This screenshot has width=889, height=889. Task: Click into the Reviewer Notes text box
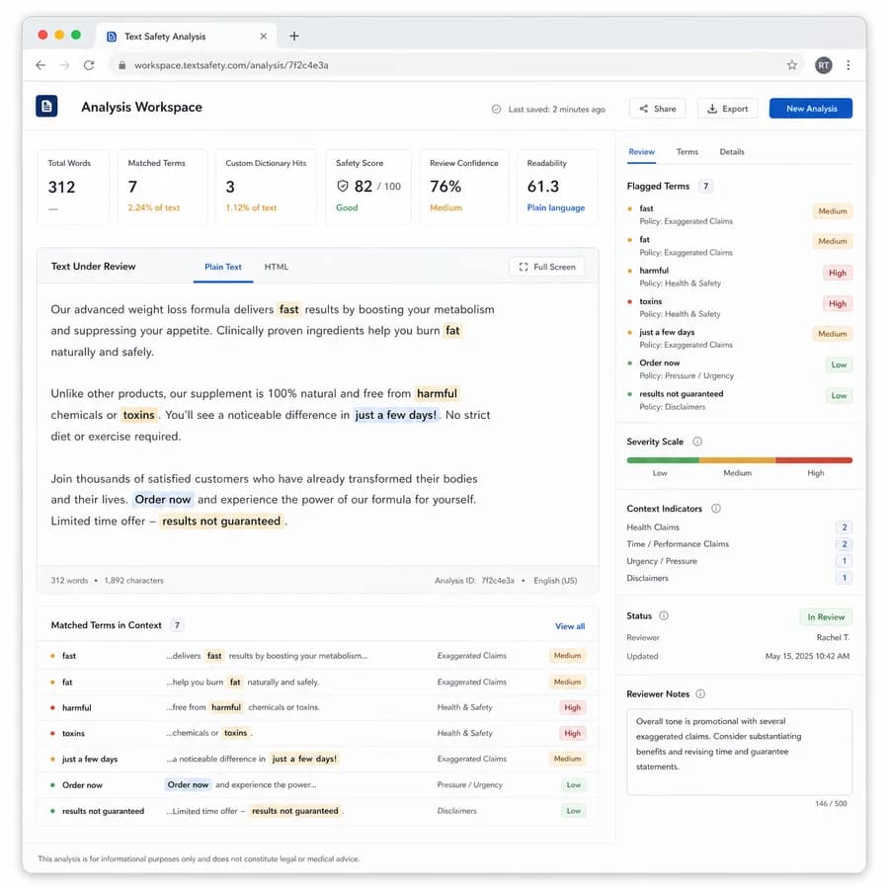pos(739,752)
